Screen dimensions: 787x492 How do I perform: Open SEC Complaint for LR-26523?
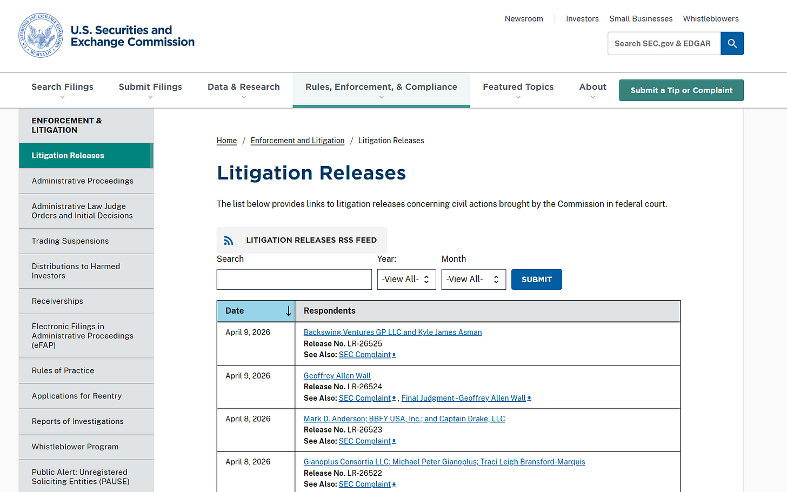point(365,442)
